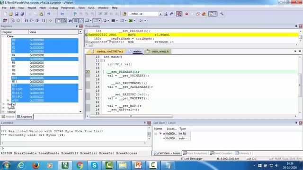303x170 pixels.
Task: Click the Value column header in Registers
Action: 53,32
